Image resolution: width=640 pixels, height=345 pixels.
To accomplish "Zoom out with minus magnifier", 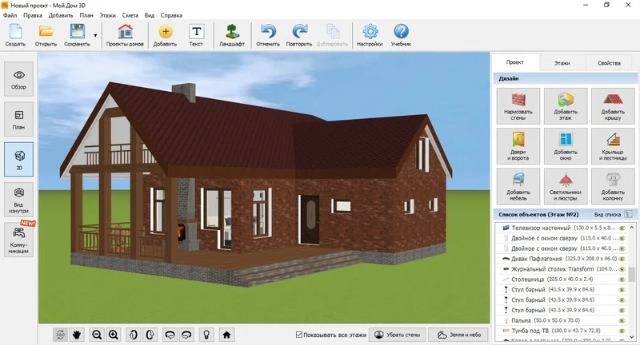I will click(x=97, y=335).
